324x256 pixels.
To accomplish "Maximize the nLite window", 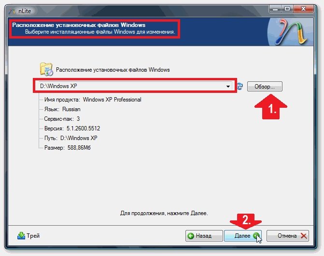I will pyautogui.click(x=287, y=9).
